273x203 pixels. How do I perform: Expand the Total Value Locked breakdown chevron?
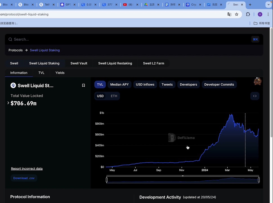click(x=8, y=103)
